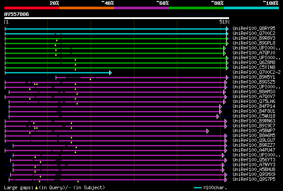Select the UniRef100_Q9S7P5 label
Viewport: 283px width, 191px height.
click(x=254, y=180)
